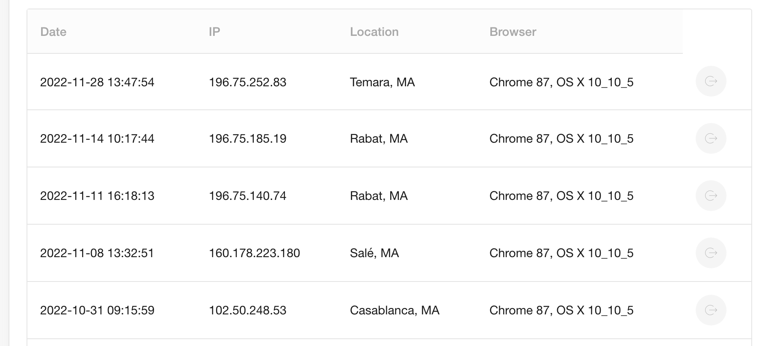Viewport: 759px width, 346px height.
Task: Select IP address 196.75.252.83
Action: (247, 82)
